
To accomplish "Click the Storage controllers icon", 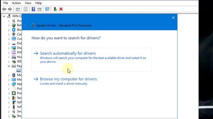I will 14,116.
